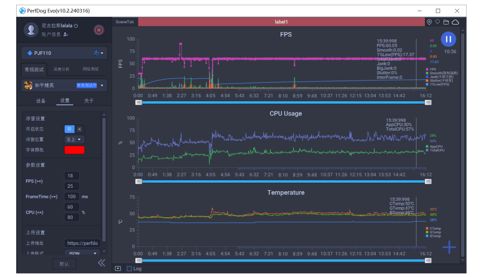Select the 设备 tab
Viewport: 484px width, 277px height.
[x=41, y=101]
